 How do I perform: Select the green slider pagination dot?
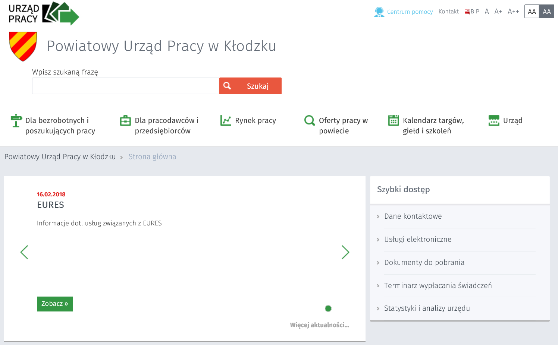328,308
